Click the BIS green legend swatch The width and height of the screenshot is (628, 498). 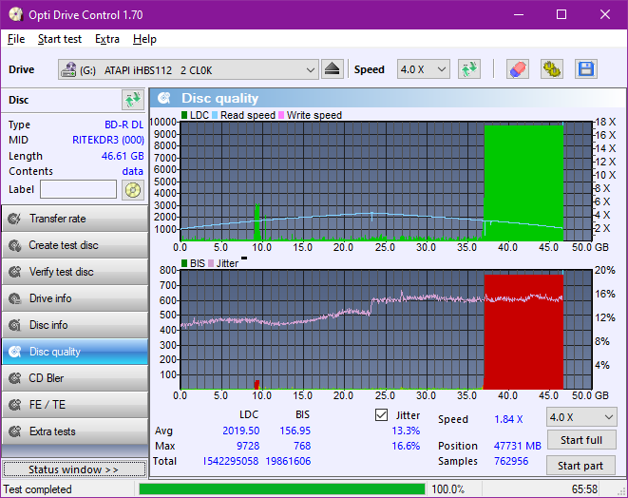(184, 263)
